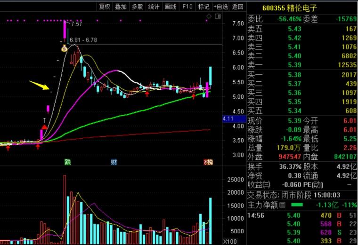The image size is (358, 245).
Task: Click the blue 财 financial marker
Action: 114,162
